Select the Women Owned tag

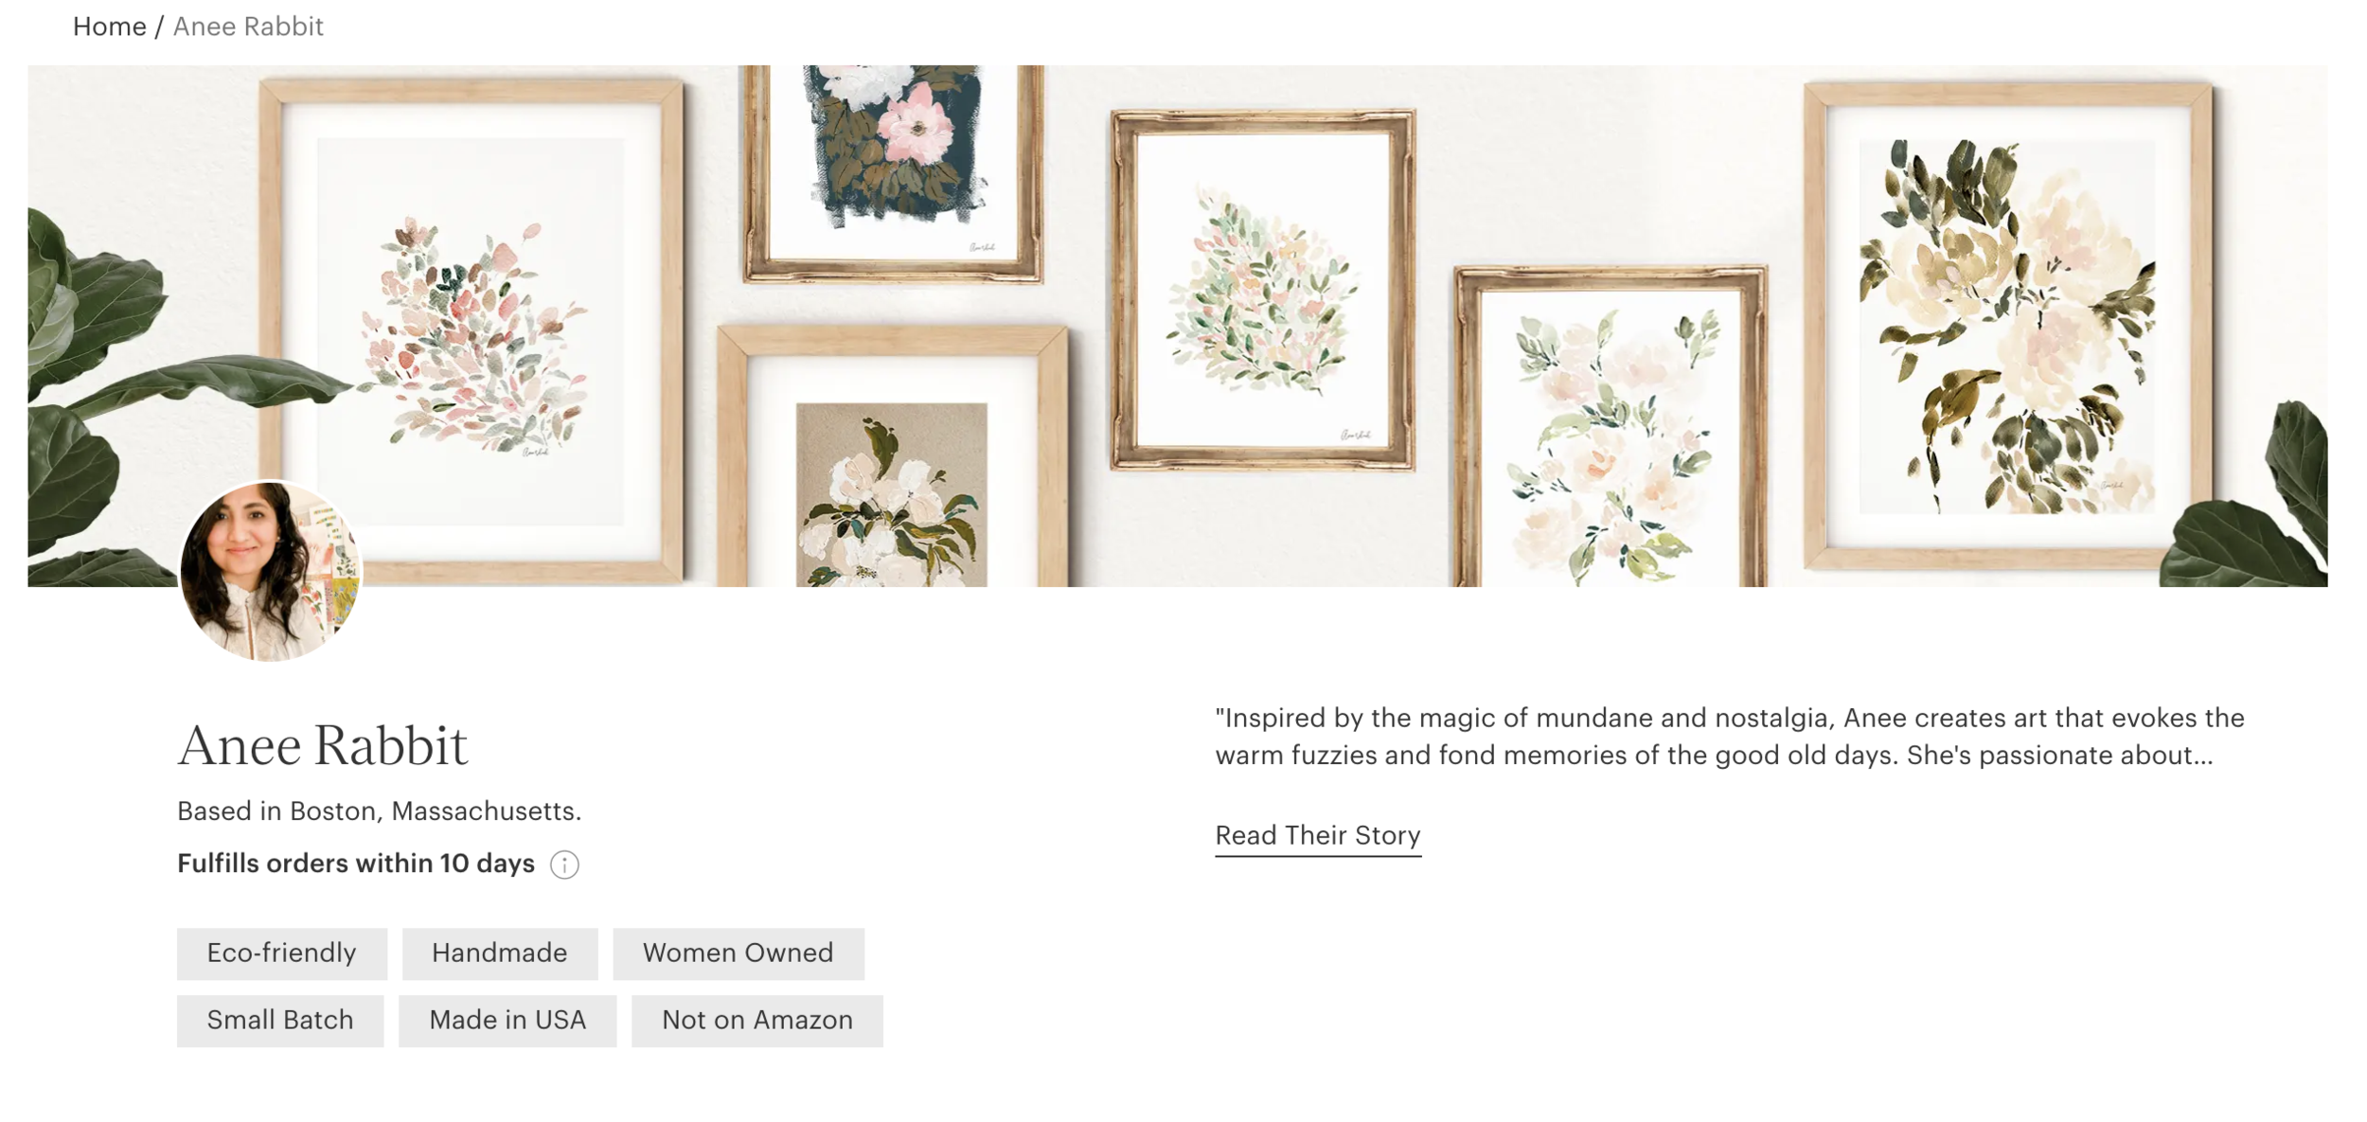[x=739, y=953]
